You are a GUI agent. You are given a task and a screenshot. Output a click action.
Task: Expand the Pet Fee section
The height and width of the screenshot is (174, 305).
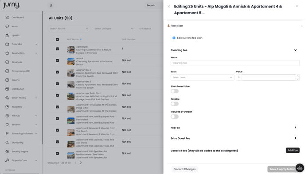pyautogui.click(x=295, y=128)
